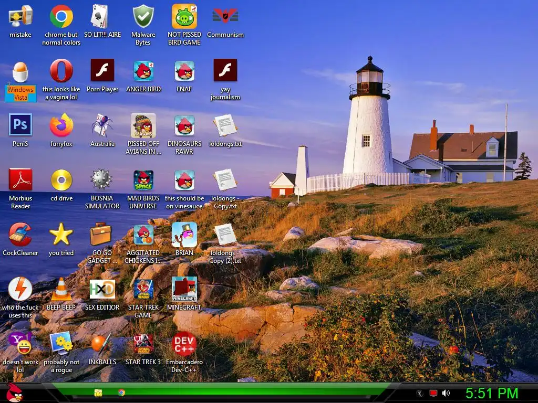The width and height of the screenshot is (538, 403).
Task: Open 'chrome but normal colors' shortcut
Action: coord(61,16)
